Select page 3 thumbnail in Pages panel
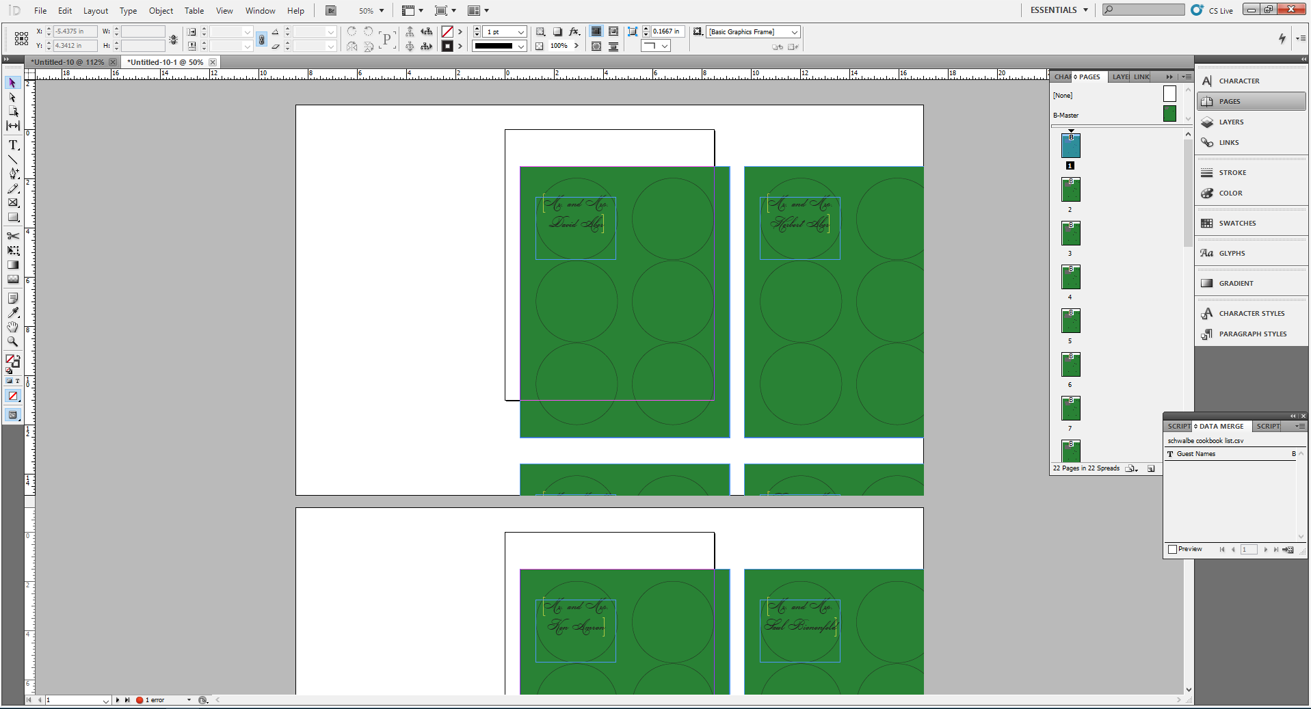Image resolution: width=1311 pixels, height=709 pixels. (1070, 233)
